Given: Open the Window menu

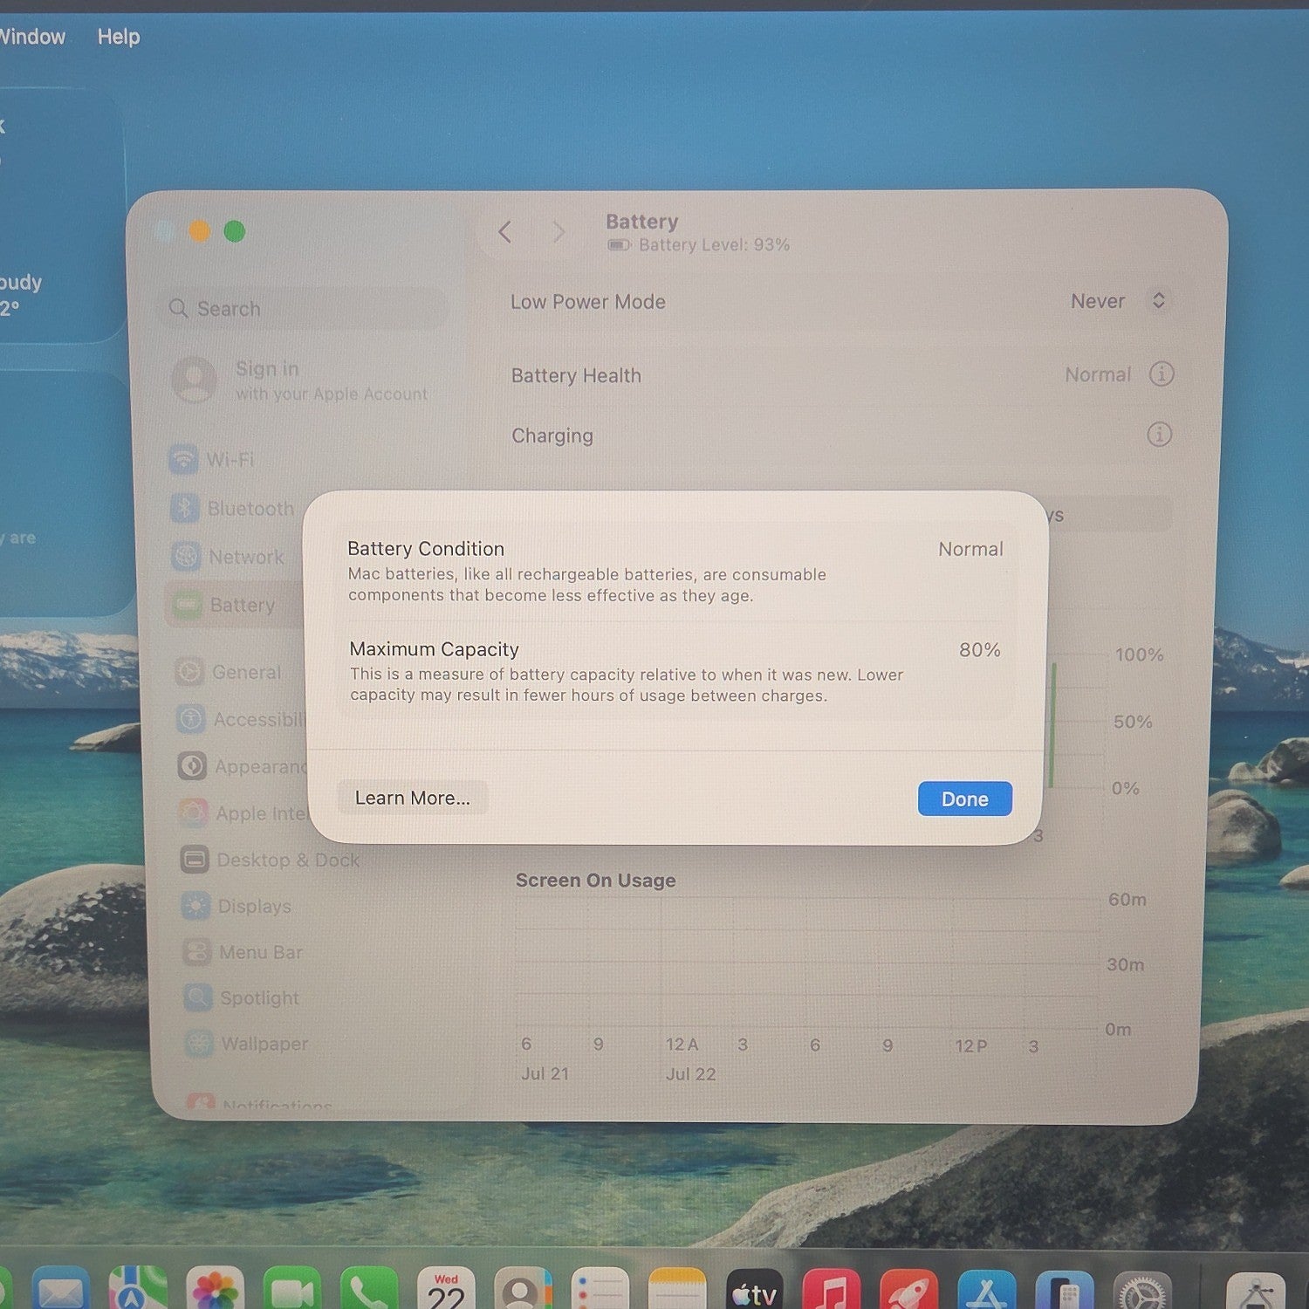Looking at the screenshot, I should [31, 37].
